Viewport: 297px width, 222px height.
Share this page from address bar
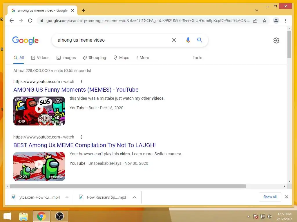[x=255, y=21]
